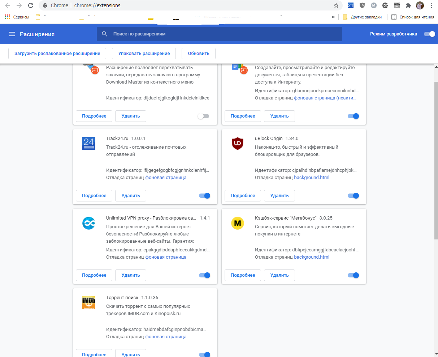Open the uBlock Origin shield icon in the toolbar

pyautogui.click(x=362, y=5)
